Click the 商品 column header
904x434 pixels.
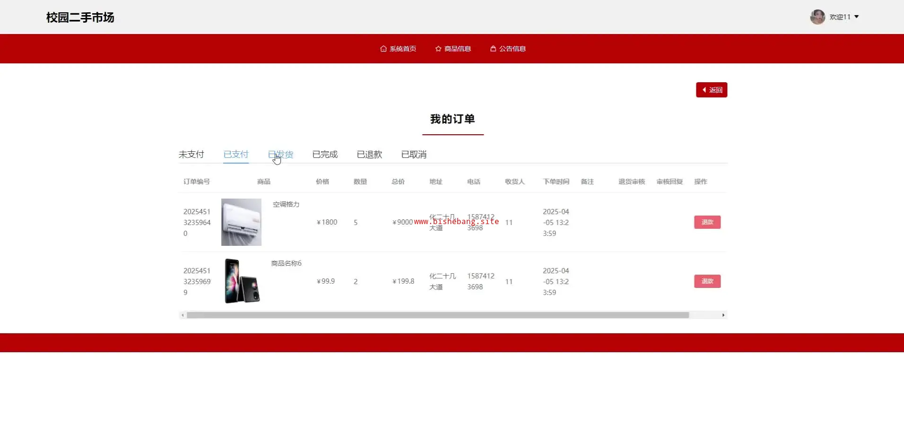point(264,182)
